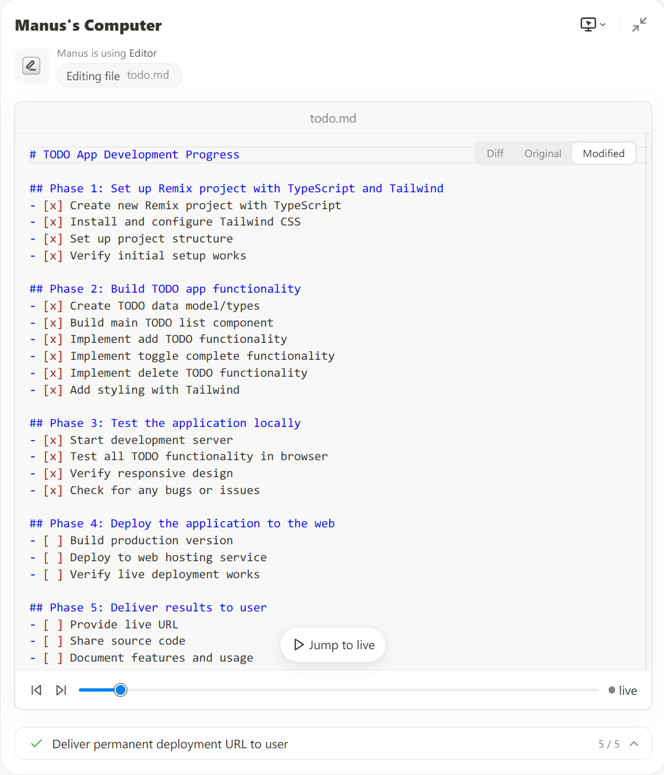The image size is (664, 775).
Task: Skip to the previous step in playback
Action: coord(36,690)
